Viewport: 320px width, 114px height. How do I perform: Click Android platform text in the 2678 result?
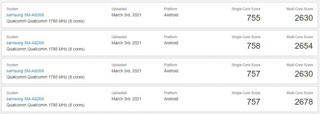(x=171, y=99)
